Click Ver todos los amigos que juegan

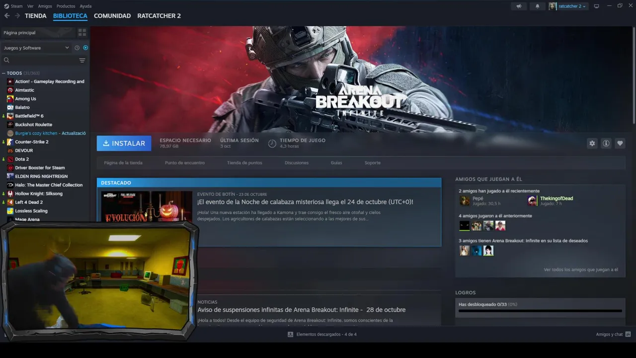tap(581, 269)
